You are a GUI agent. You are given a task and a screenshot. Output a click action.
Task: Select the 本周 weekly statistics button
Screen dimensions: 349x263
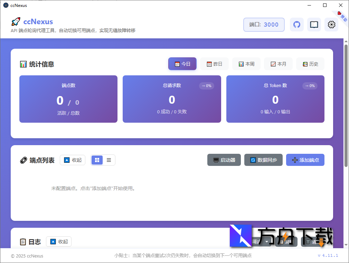246,64
